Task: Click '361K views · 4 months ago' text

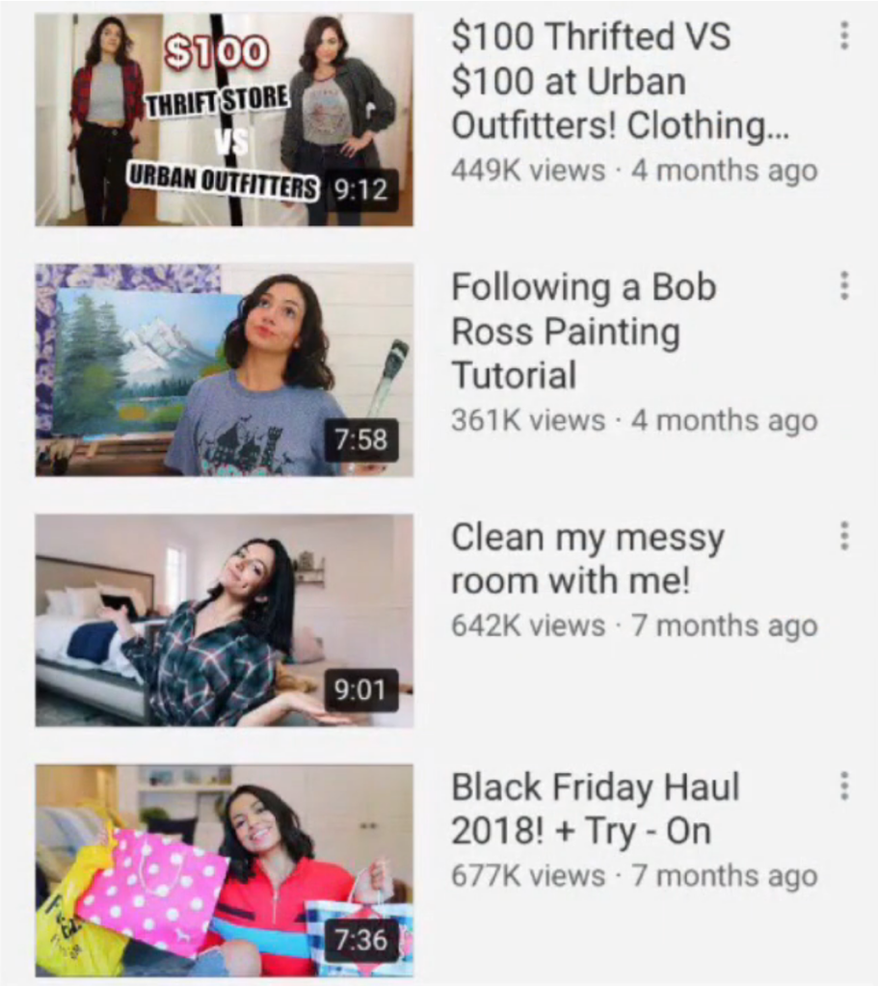Action: point(634,420)
